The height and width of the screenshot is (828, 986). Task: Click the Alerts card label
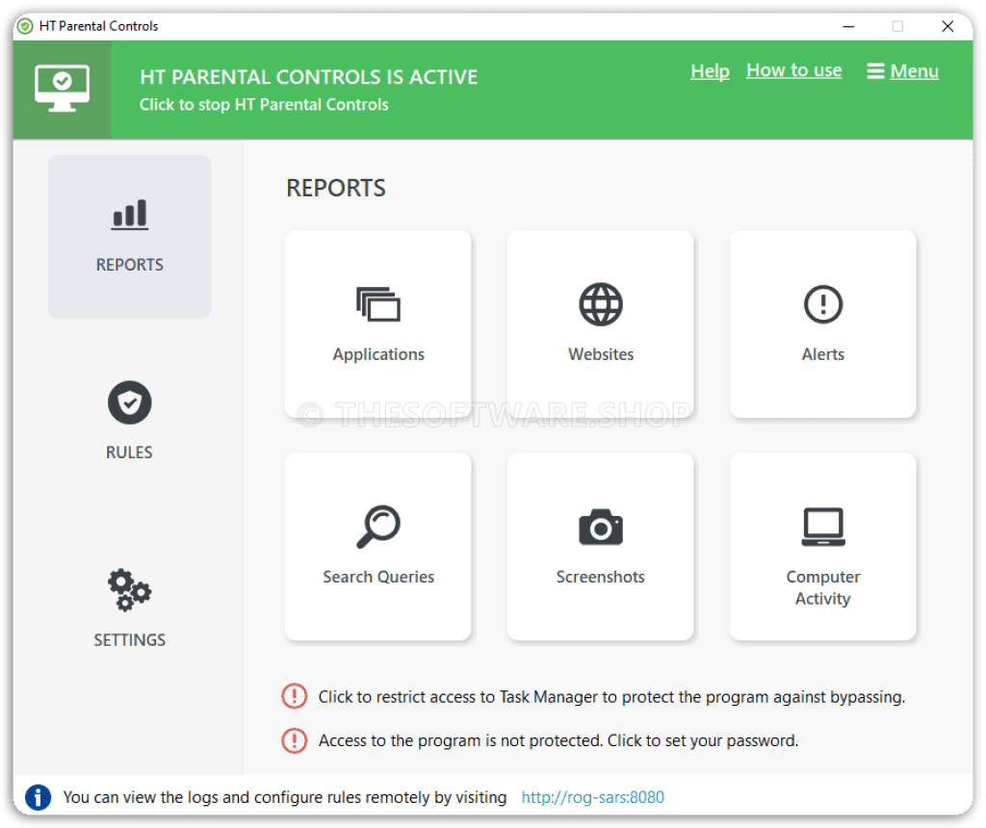[x=822, y=354]
